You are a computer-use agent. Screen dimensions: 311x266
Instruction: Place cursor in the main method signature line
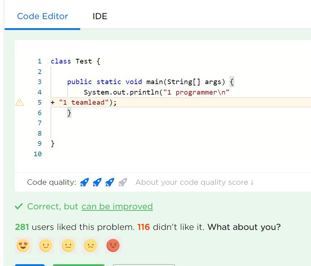(151, 82)
